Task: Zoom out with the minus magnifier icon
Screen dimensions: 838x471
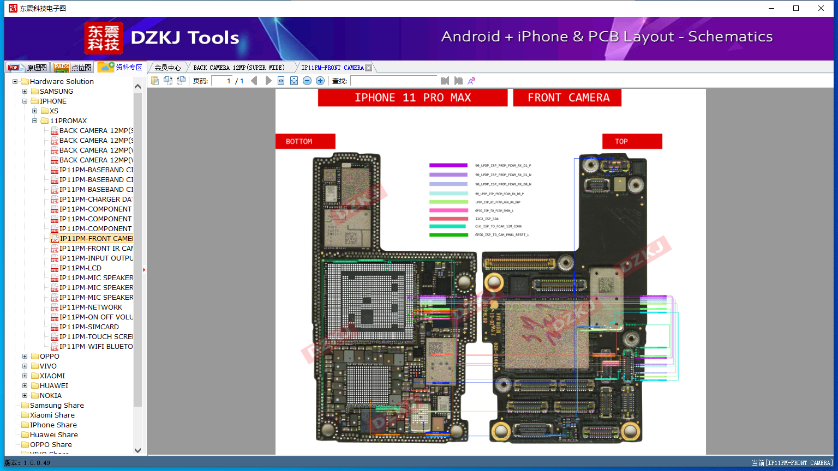Action: (307, 81)
